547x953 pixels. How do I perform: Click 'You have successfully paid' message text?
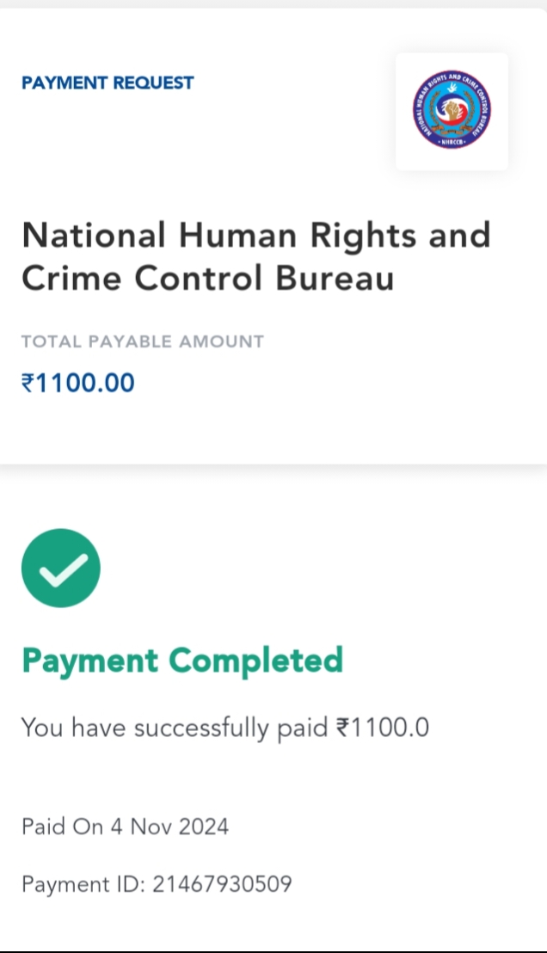[x=175, y=728]
